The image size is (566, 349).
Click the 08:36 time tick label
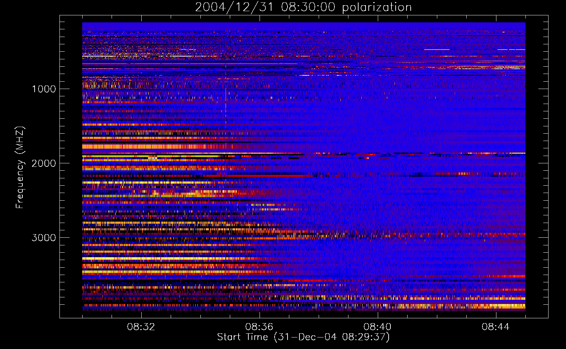[259, 327]
